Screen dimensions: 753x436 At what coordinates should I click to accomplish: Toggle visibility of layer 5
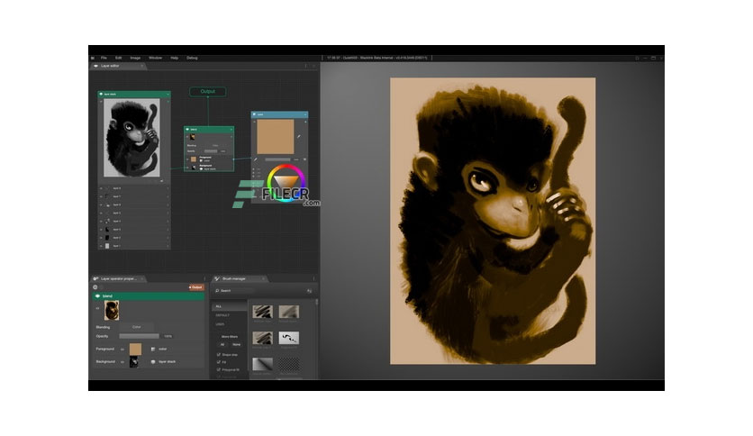coord(101,213)
